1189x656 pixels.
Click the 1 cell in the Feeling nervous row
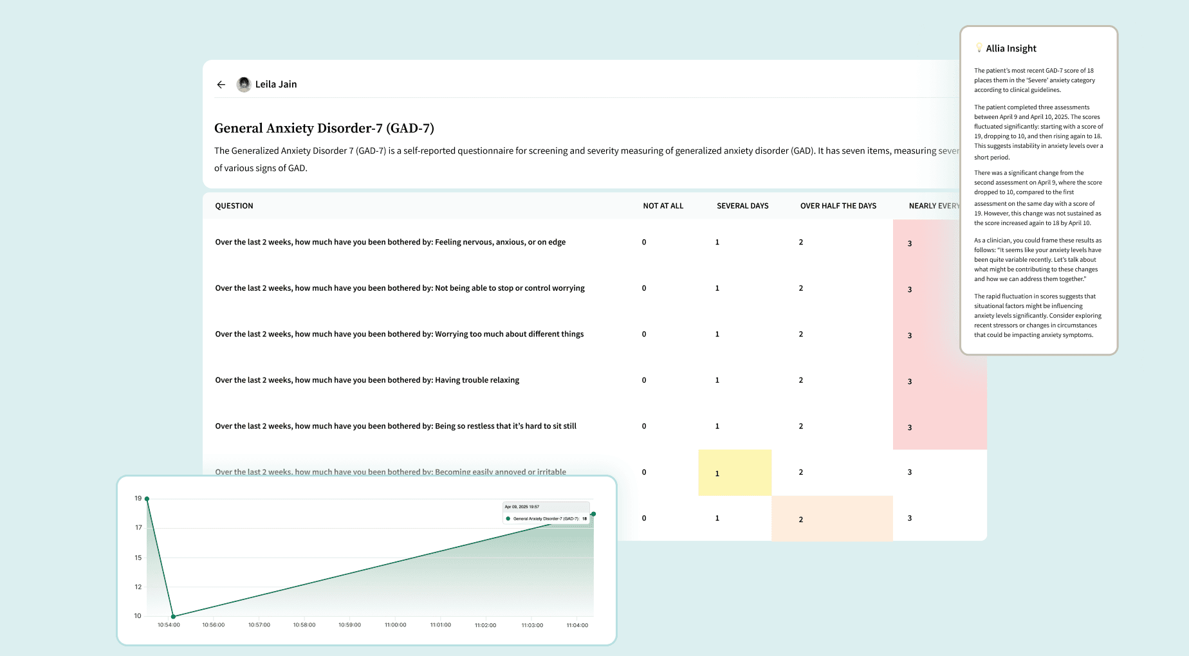tap(717, 242)
